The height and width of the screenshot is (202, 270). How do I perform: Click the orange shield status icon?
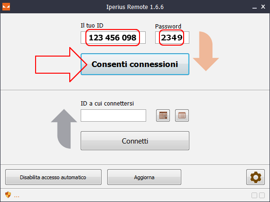click(x=8, y=195)
